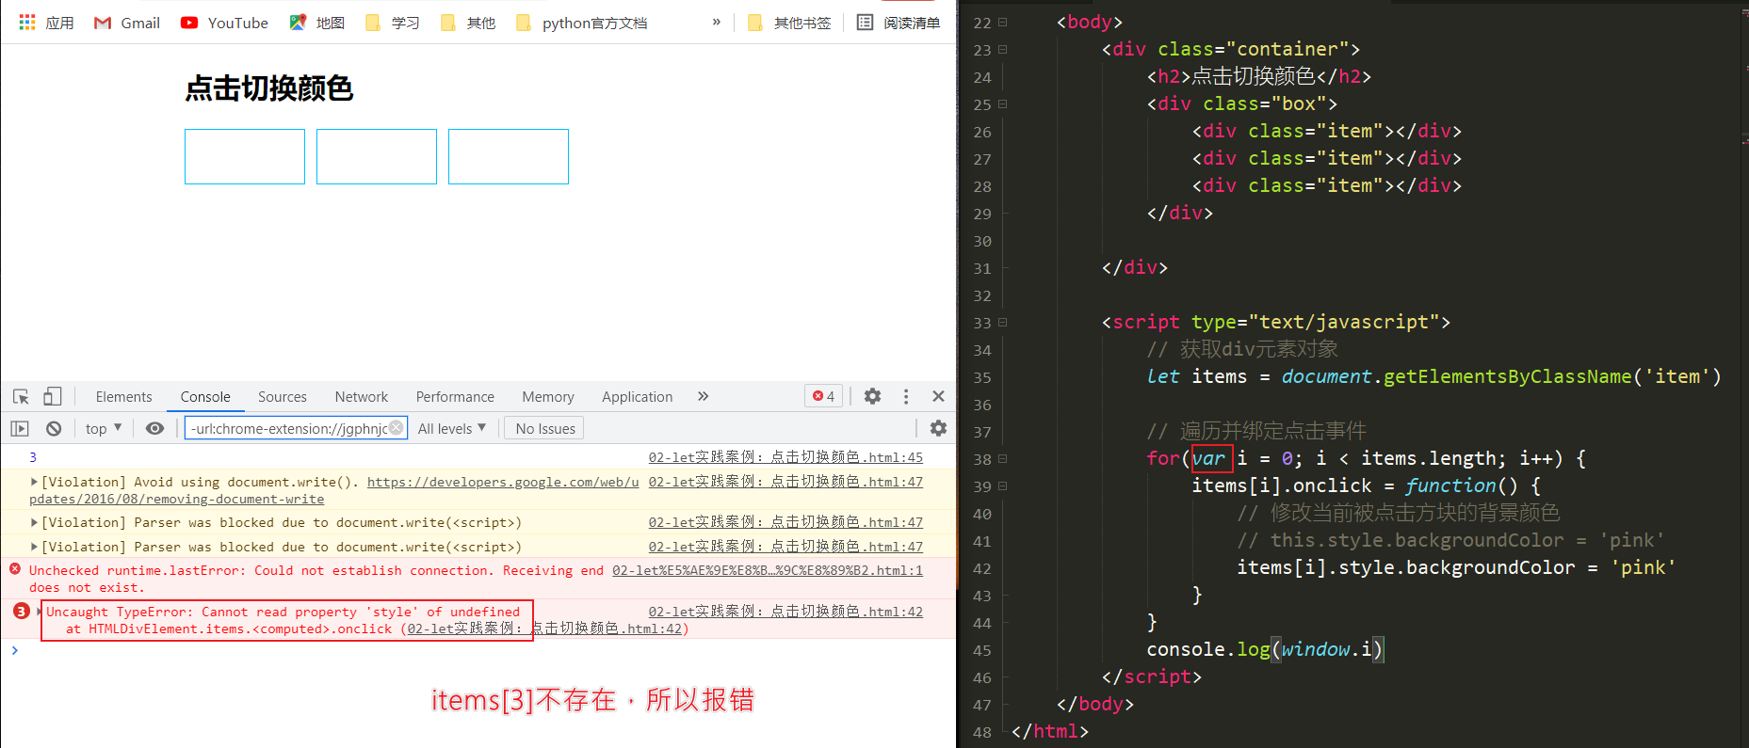Open the python官方文档 bookmark folder
The image size is (1749, 748).
point(582,23)
